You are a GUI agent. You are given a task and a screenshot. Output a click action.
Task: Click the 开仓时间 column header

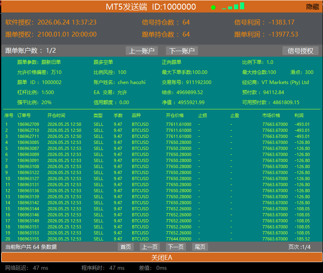56,115
